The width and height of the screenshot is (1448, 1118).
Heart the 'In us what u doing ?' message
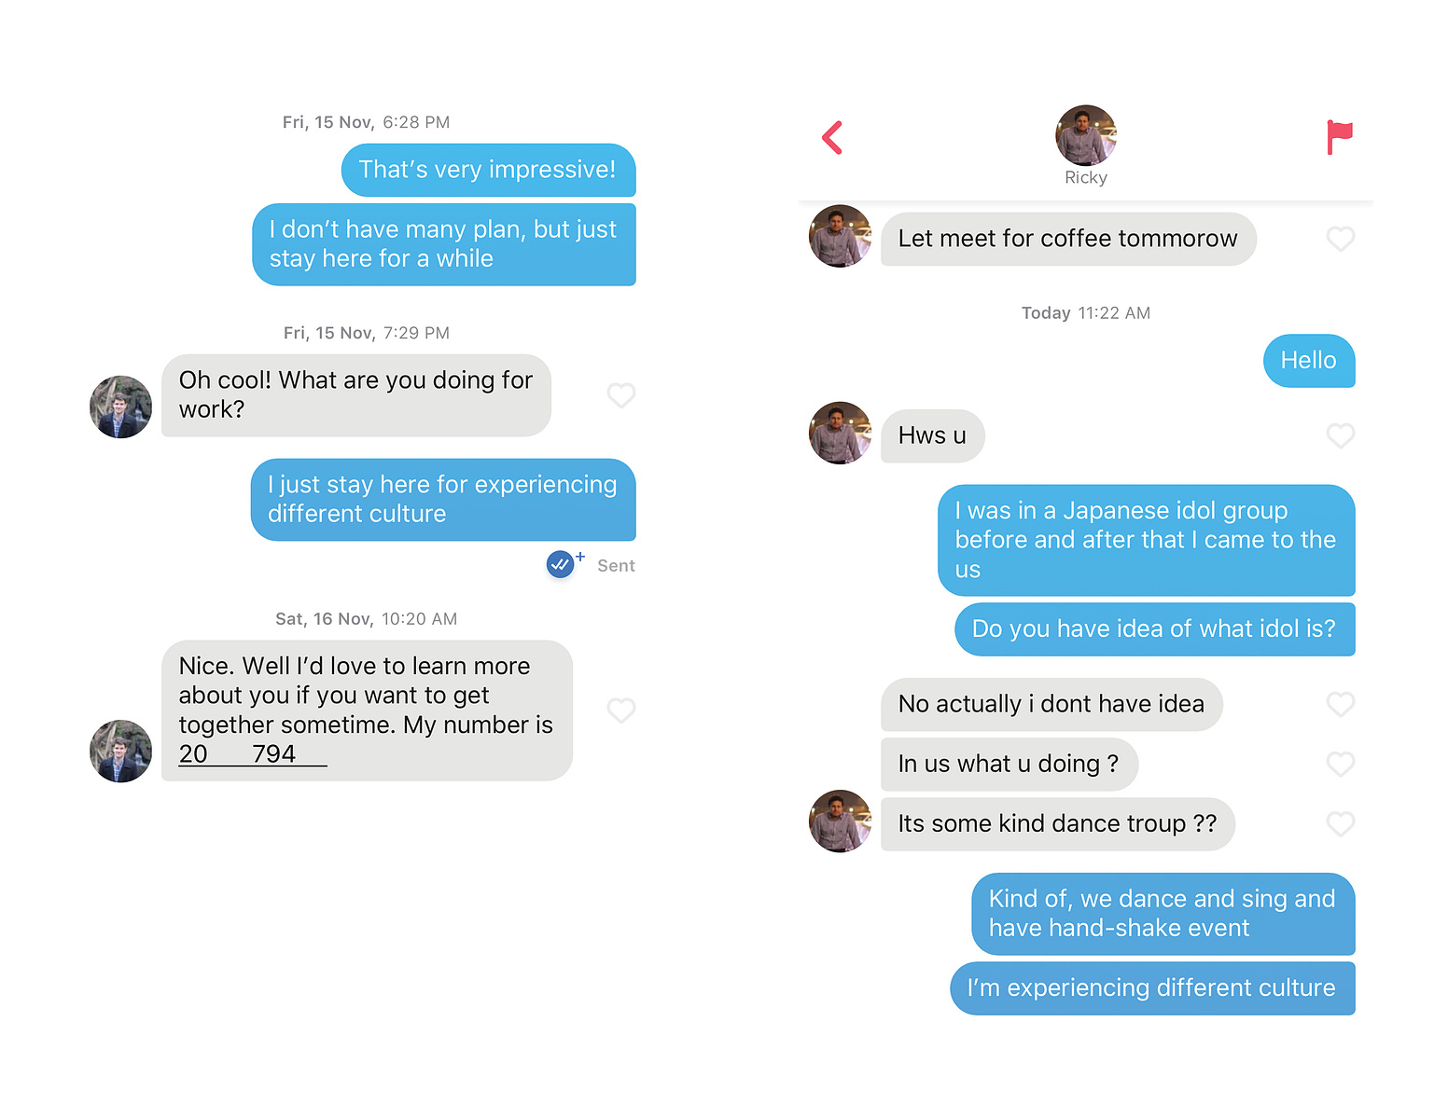pyautogui.click(x=1341, y=764)
